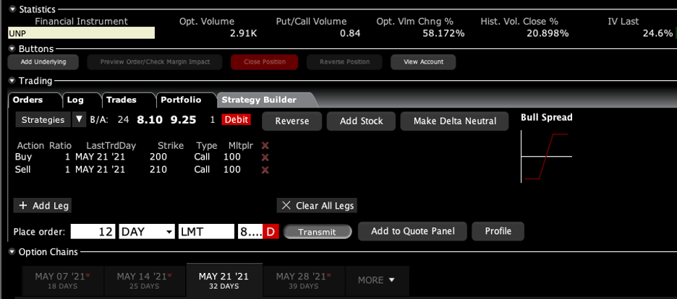
Task: Switch to the Portfolio tab
Action: click(x=181, y=100)
